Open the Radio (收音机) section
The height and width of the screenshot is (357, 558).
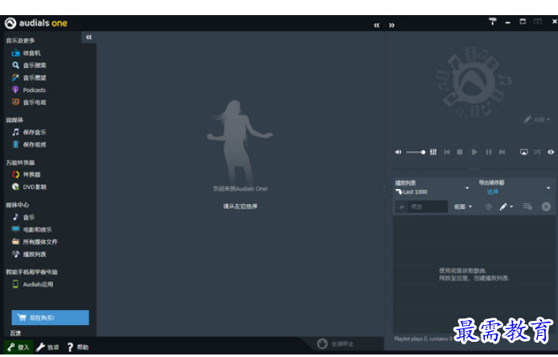[26, 53]
